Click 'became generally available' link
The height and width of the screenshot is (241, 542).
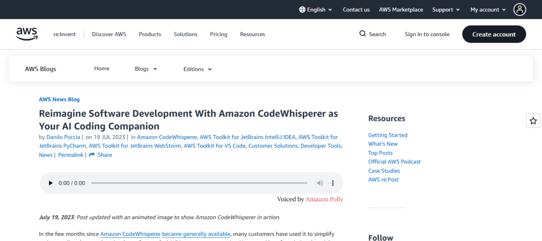[196, 234]
